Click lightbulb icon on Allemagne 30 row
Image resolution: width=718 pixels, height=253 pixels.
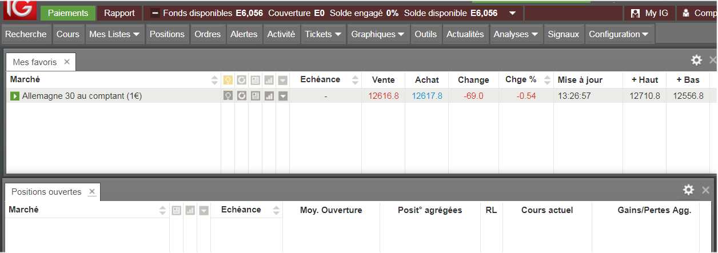click(x=228, y=96)
